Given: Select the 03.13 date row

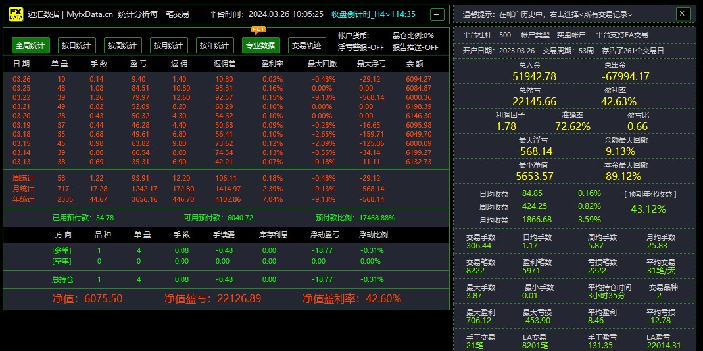Looking at the screenshot, I should (x=226, y=162).
